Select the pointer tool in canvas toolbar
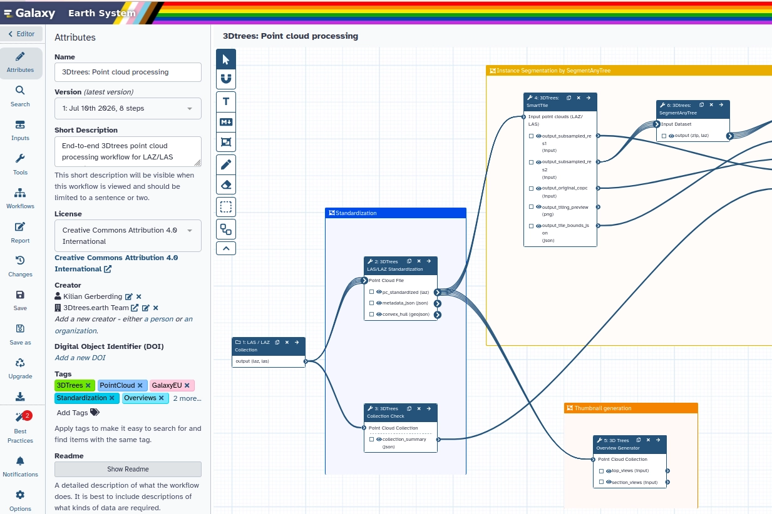 point(226,59)
